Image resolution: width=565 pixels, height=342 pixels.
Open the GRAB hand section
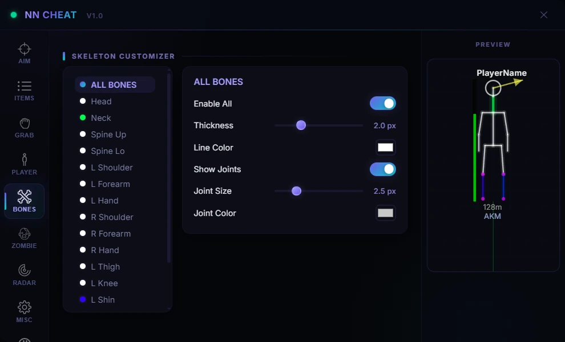click(x=24, y=127)
